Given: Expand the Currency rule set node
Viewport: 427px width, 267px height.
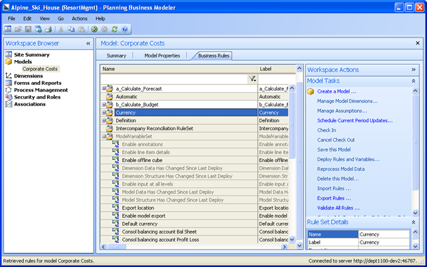Looking at the screenshot, I should [x=104, y=113].
